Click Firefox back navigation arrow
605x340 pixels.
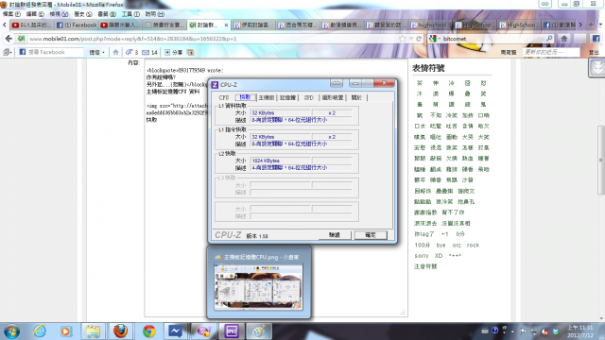[9, 39]
